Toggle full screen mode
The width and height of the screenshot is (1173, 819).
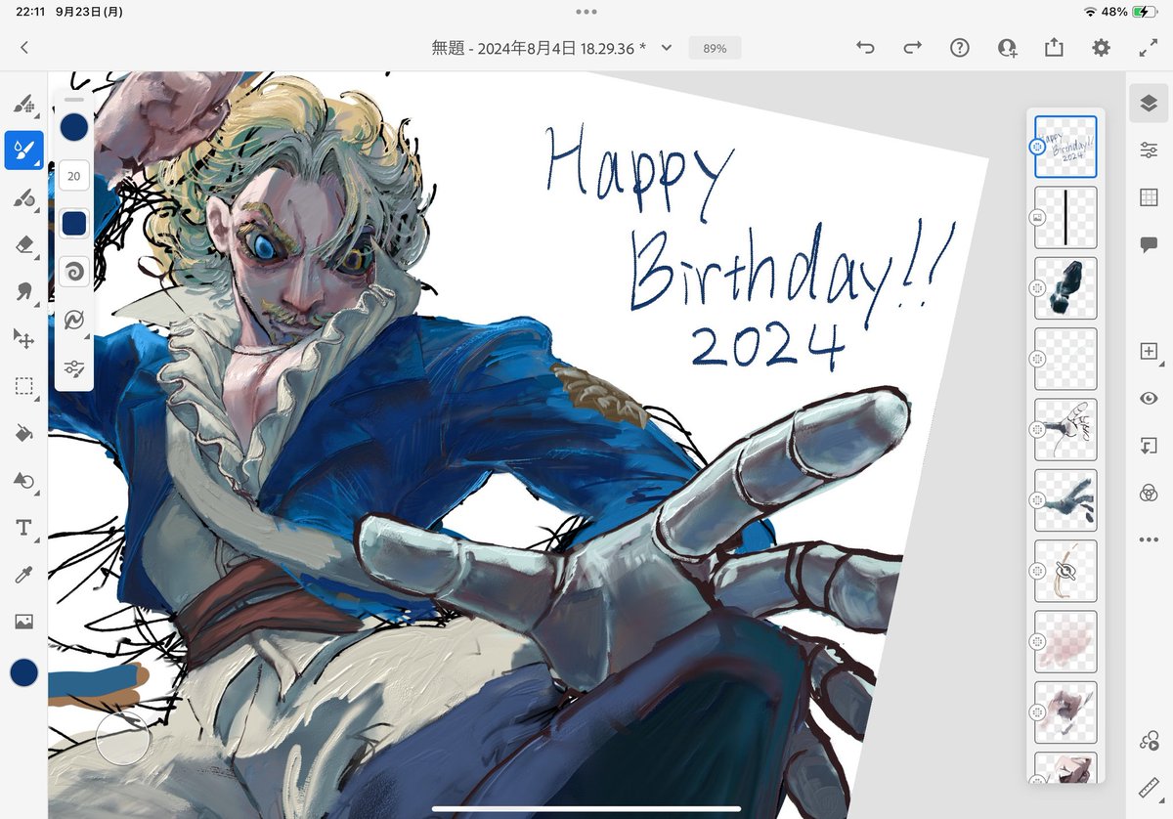(x=1149, y=47)
